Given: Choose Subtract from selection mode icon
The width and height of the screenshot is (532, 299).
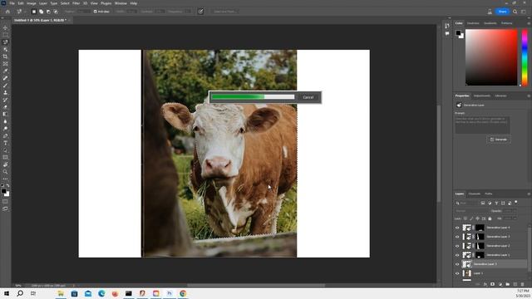Looking at the screenshot, I should (x=48, y=12).
